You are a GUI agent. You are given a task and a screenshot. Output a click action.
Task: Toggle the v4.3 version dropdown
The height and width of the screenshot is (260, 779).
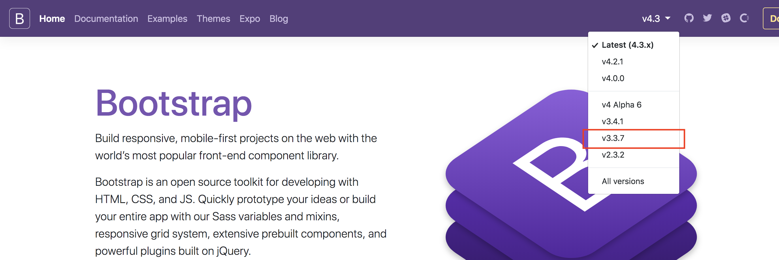656,19
